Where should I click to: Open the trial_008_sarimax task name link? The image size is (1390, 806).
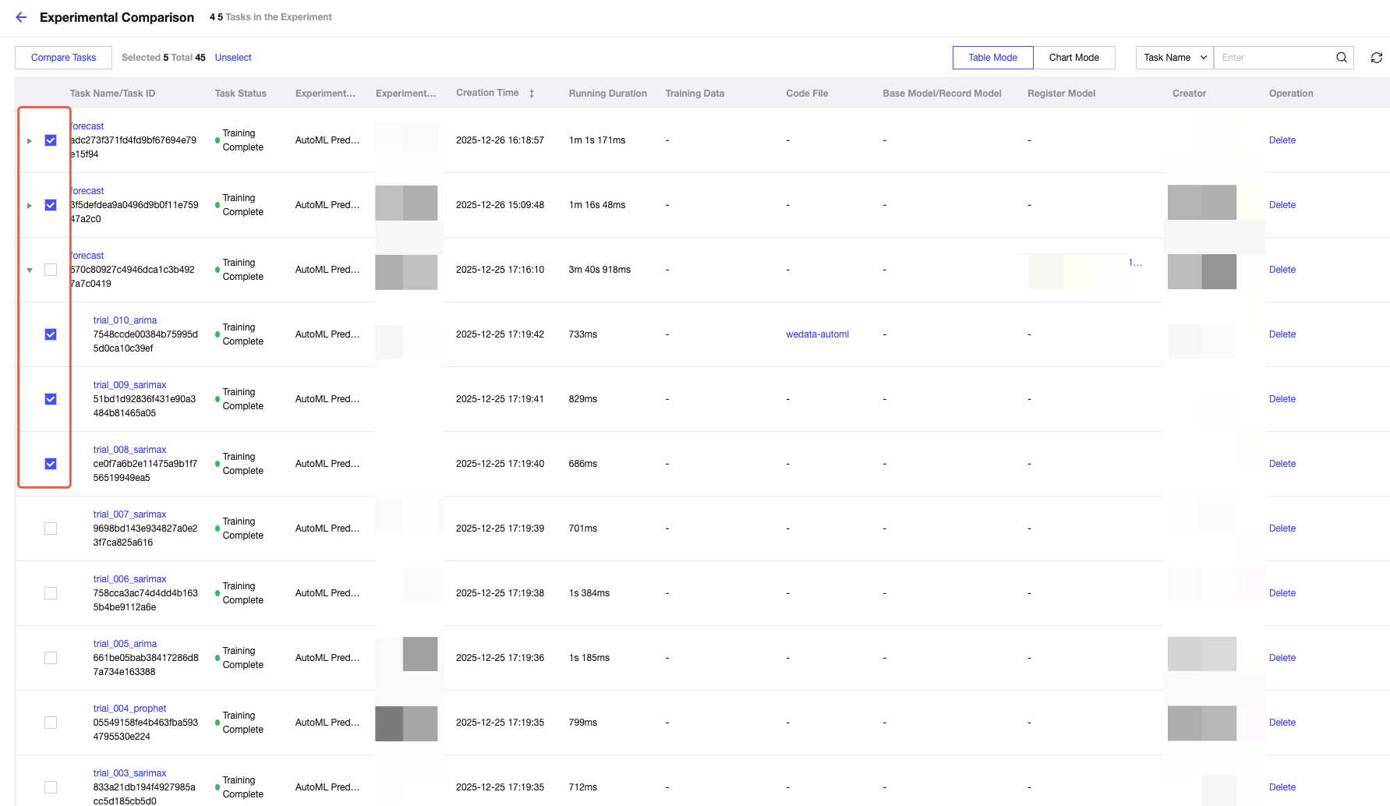pyautogui.click(x=129, y=450)
